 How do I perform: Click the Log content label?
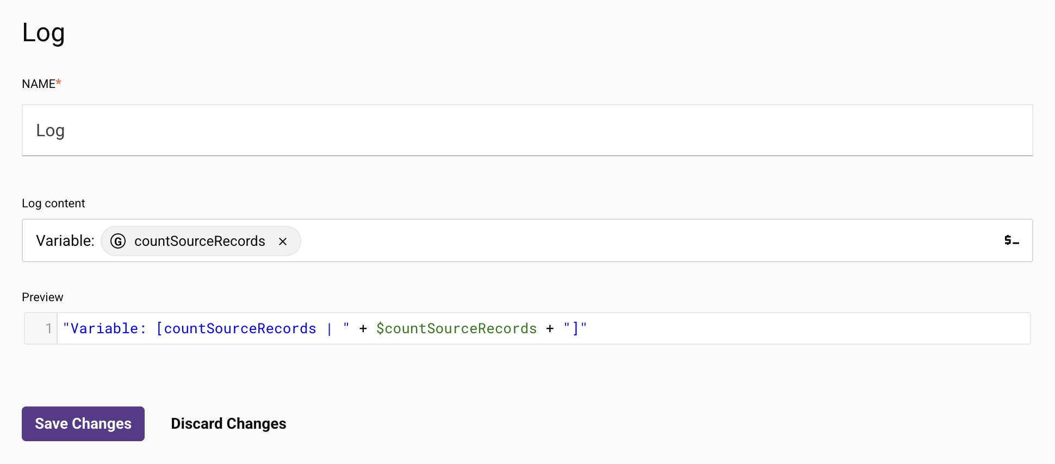click(x=53, y=203)
